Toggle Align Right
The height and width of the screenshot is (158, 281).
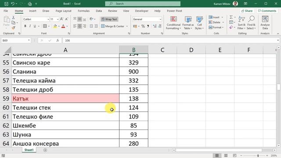tap(85, 26)
